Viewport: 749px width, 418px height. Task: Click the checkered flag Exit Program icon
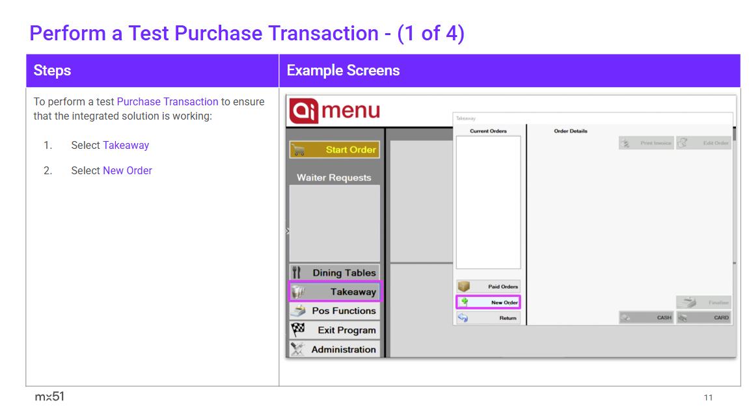297,329
